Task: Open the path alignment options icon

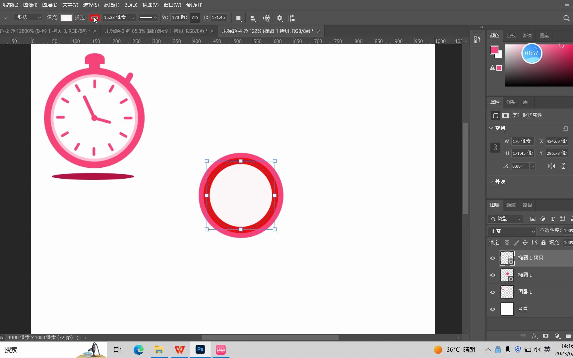Action: (x=252, y=18)
